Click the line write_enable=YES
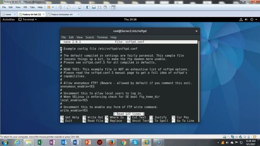This screenshot has height=146, width=260. [x=74, y=111]
